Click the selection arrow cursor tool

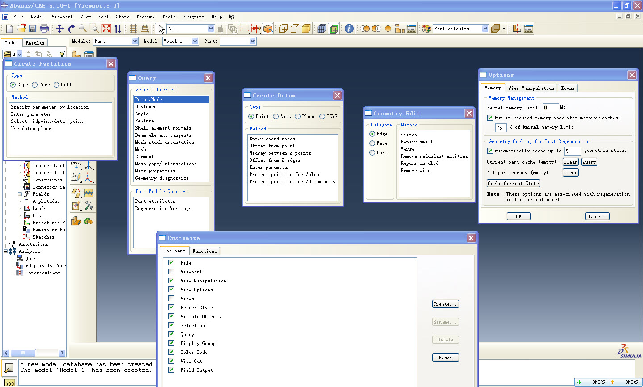click(161, 29)
